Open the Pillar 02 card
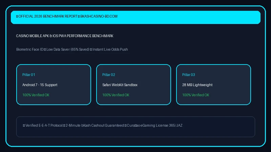This screenshot has width=271, height=152. click(133, 85)
